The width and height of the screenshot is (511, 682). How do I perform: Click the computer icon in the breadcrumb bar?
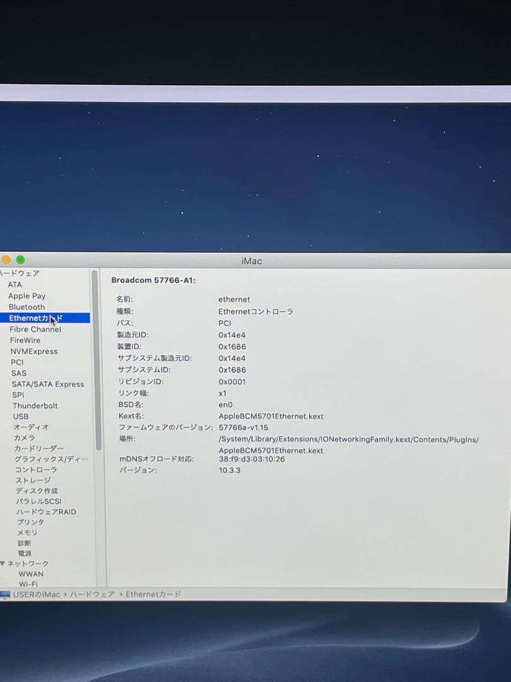coord(8,594)
